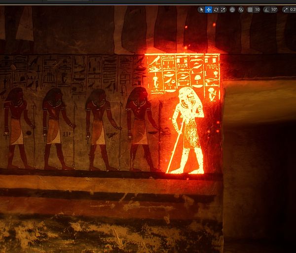296x253 pixels.
Task: Choose the Translate move tool
Action: pyautogui.click(x=209, y=10)
